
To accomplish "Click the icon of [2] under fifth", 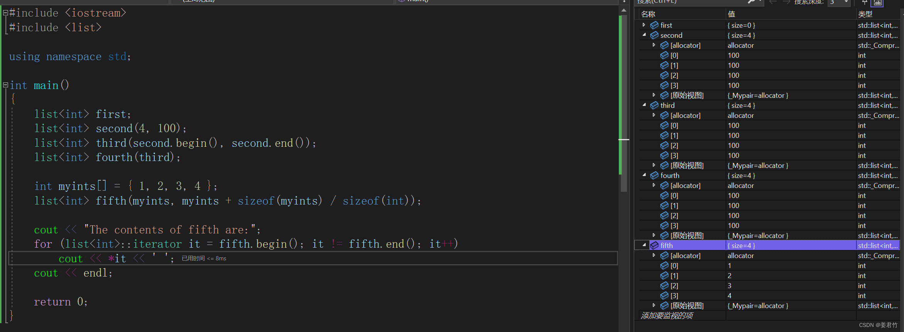I will 664,285.
